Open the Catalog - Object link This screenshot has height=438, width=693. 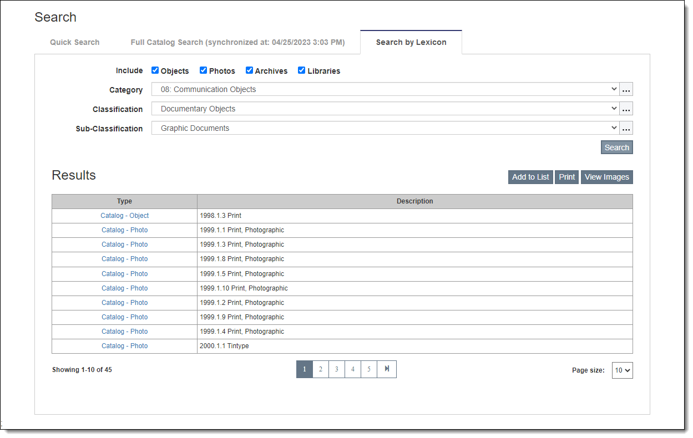[125, 216]
